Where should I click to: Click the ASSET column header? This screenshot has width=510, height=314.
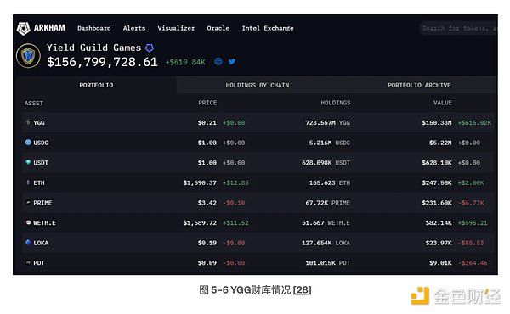34,103
